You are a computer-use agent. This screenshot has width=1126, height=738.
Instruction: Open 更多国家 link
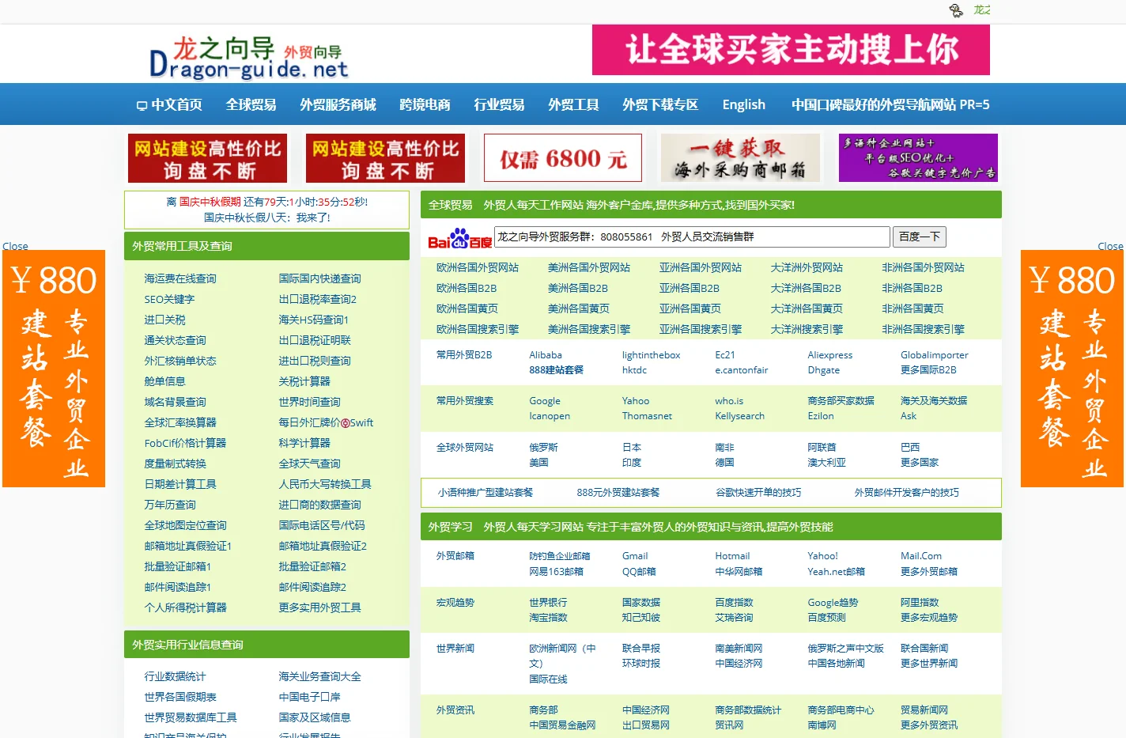tap(919, 462)
